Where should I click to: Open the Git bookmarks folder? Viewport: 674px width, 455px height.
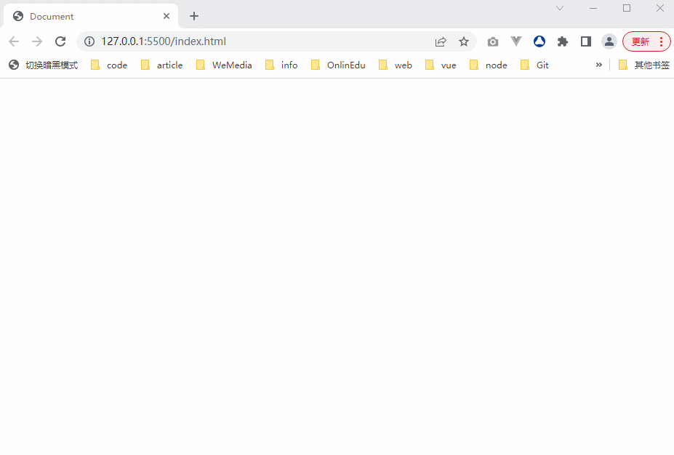[534, 65]
